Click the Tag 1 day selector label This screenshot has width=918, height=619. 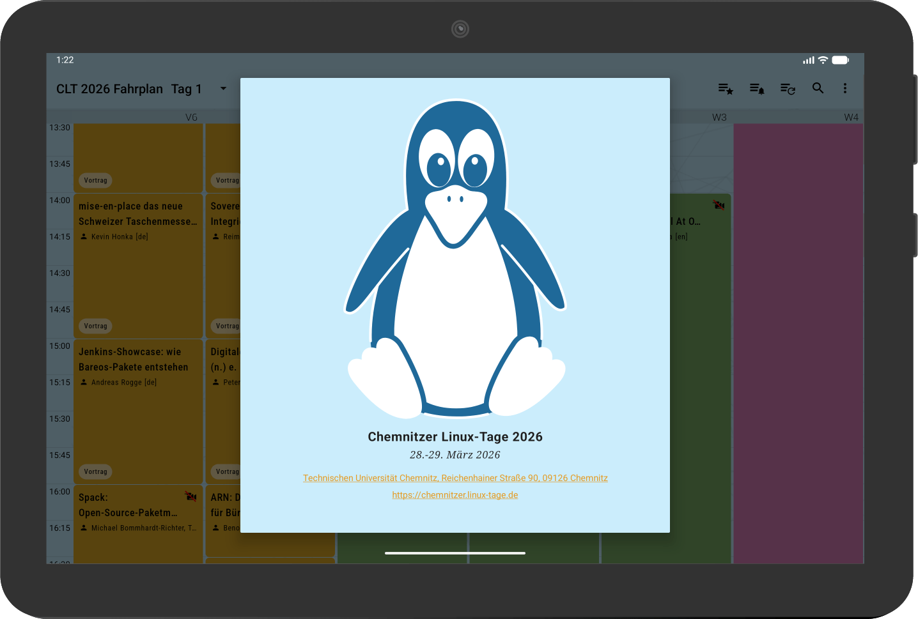click(x=186, y=89)
